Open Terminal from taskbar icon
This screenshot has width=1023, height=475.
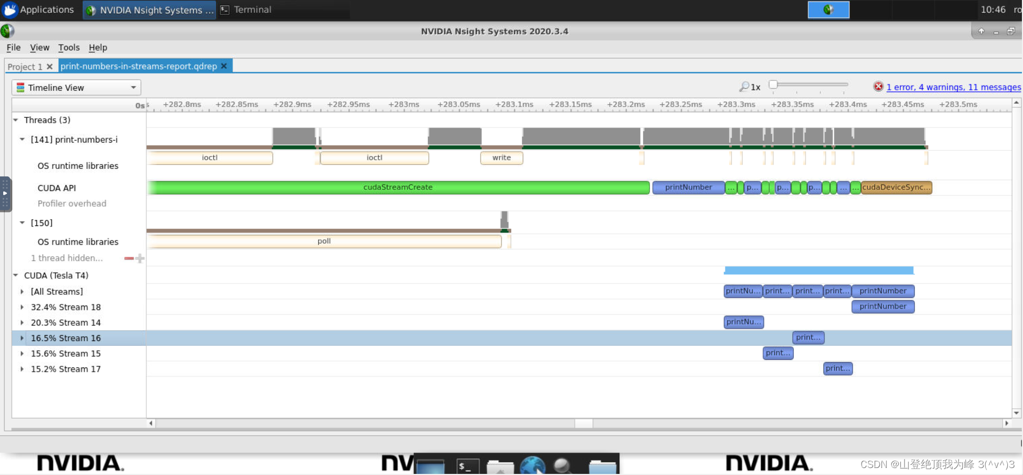(x=224, y=10)
